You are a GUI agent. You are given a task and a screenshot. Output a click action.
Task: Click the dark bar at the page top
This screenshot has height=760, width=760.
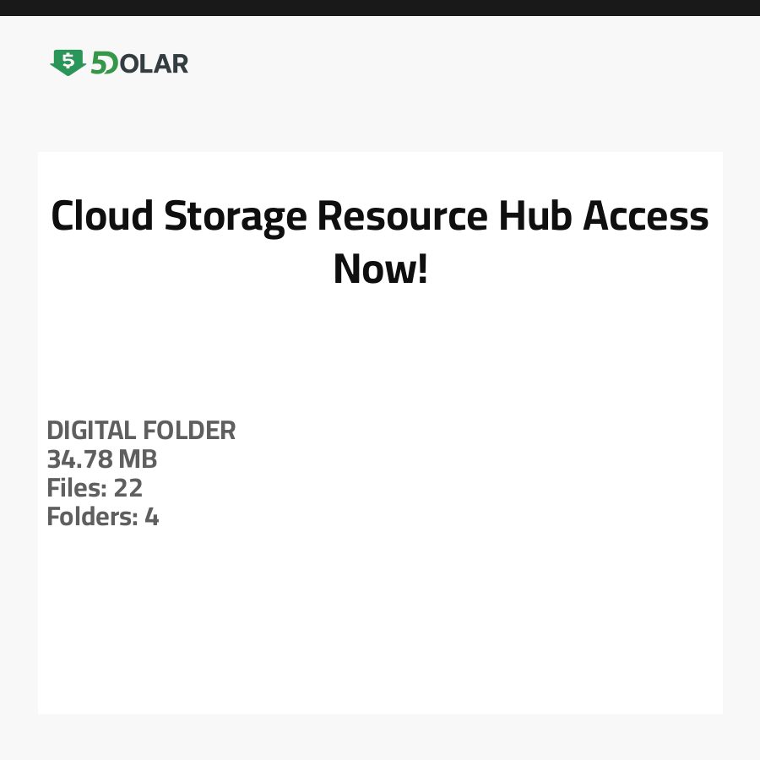380,8
